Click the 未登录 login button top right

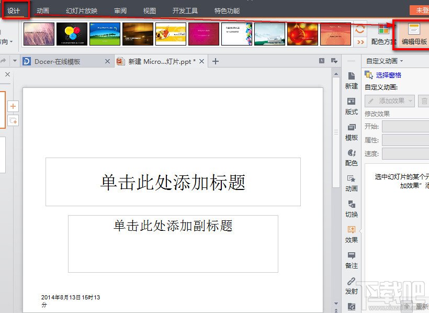pyautogui.click(x=422, y=9)
